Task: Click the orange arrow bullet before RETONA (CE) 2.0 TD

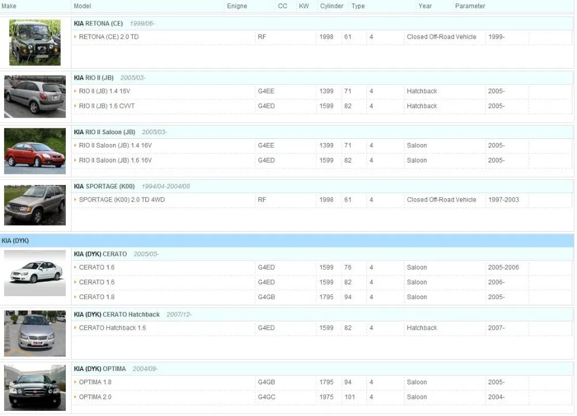Action: 76,37
